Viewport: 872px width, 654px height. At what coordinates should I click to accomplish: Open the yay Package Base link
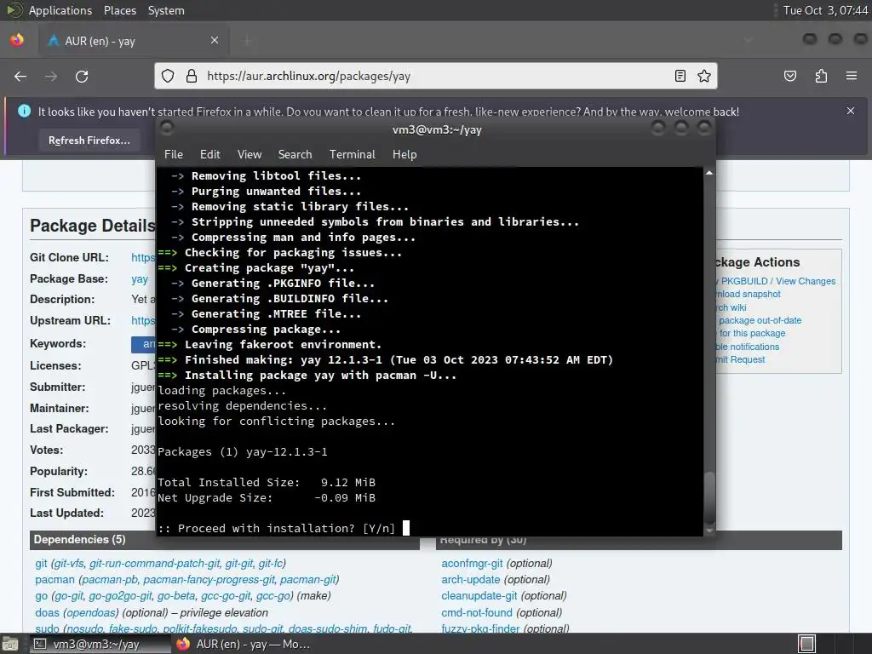140,278
